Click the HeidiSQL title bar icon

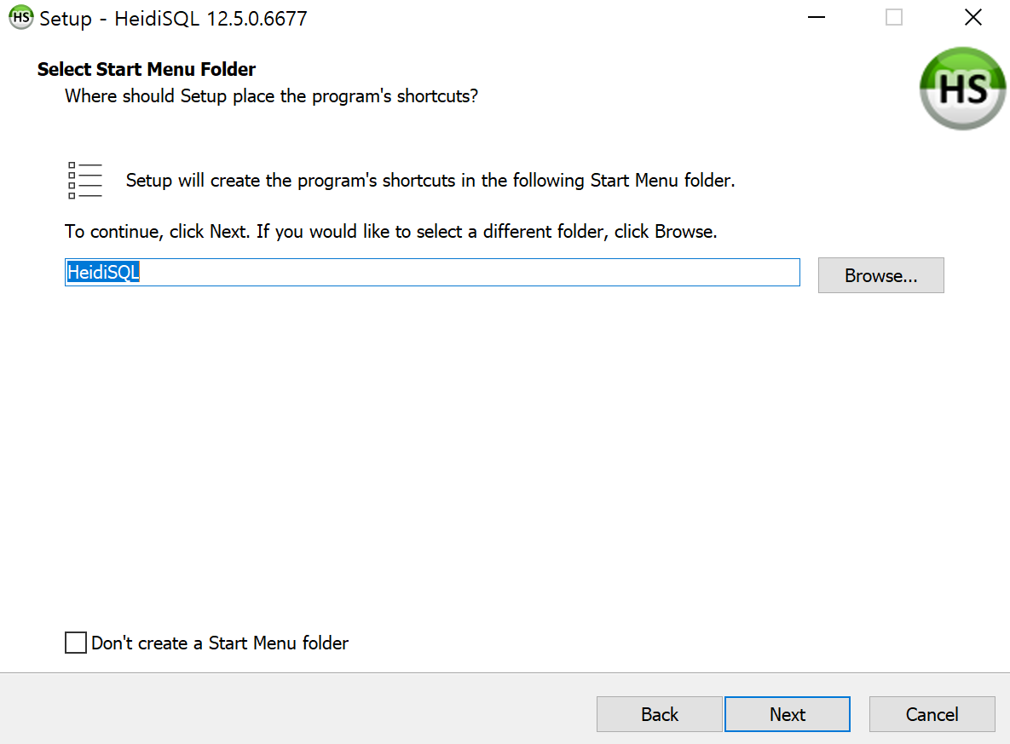coord(20,17)
